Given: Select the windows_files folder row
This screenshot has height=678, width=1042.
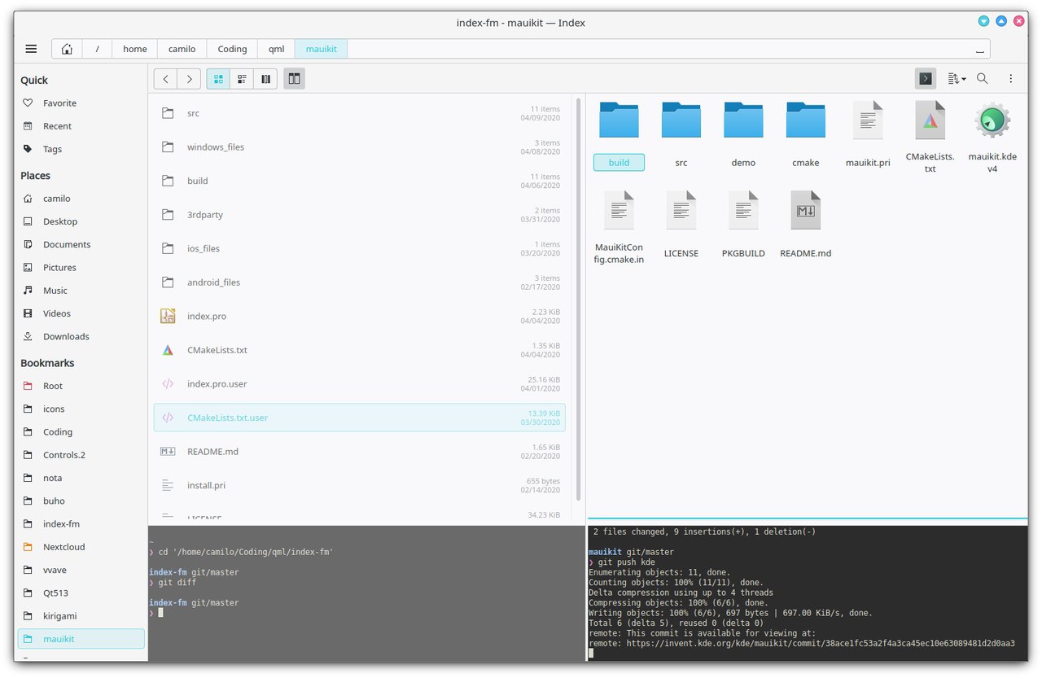Looking at the screenshot, I should tap(359, 147).
